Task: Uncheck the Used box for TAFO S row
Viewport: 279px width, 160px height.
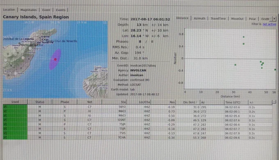Action: tap(5, 107)
